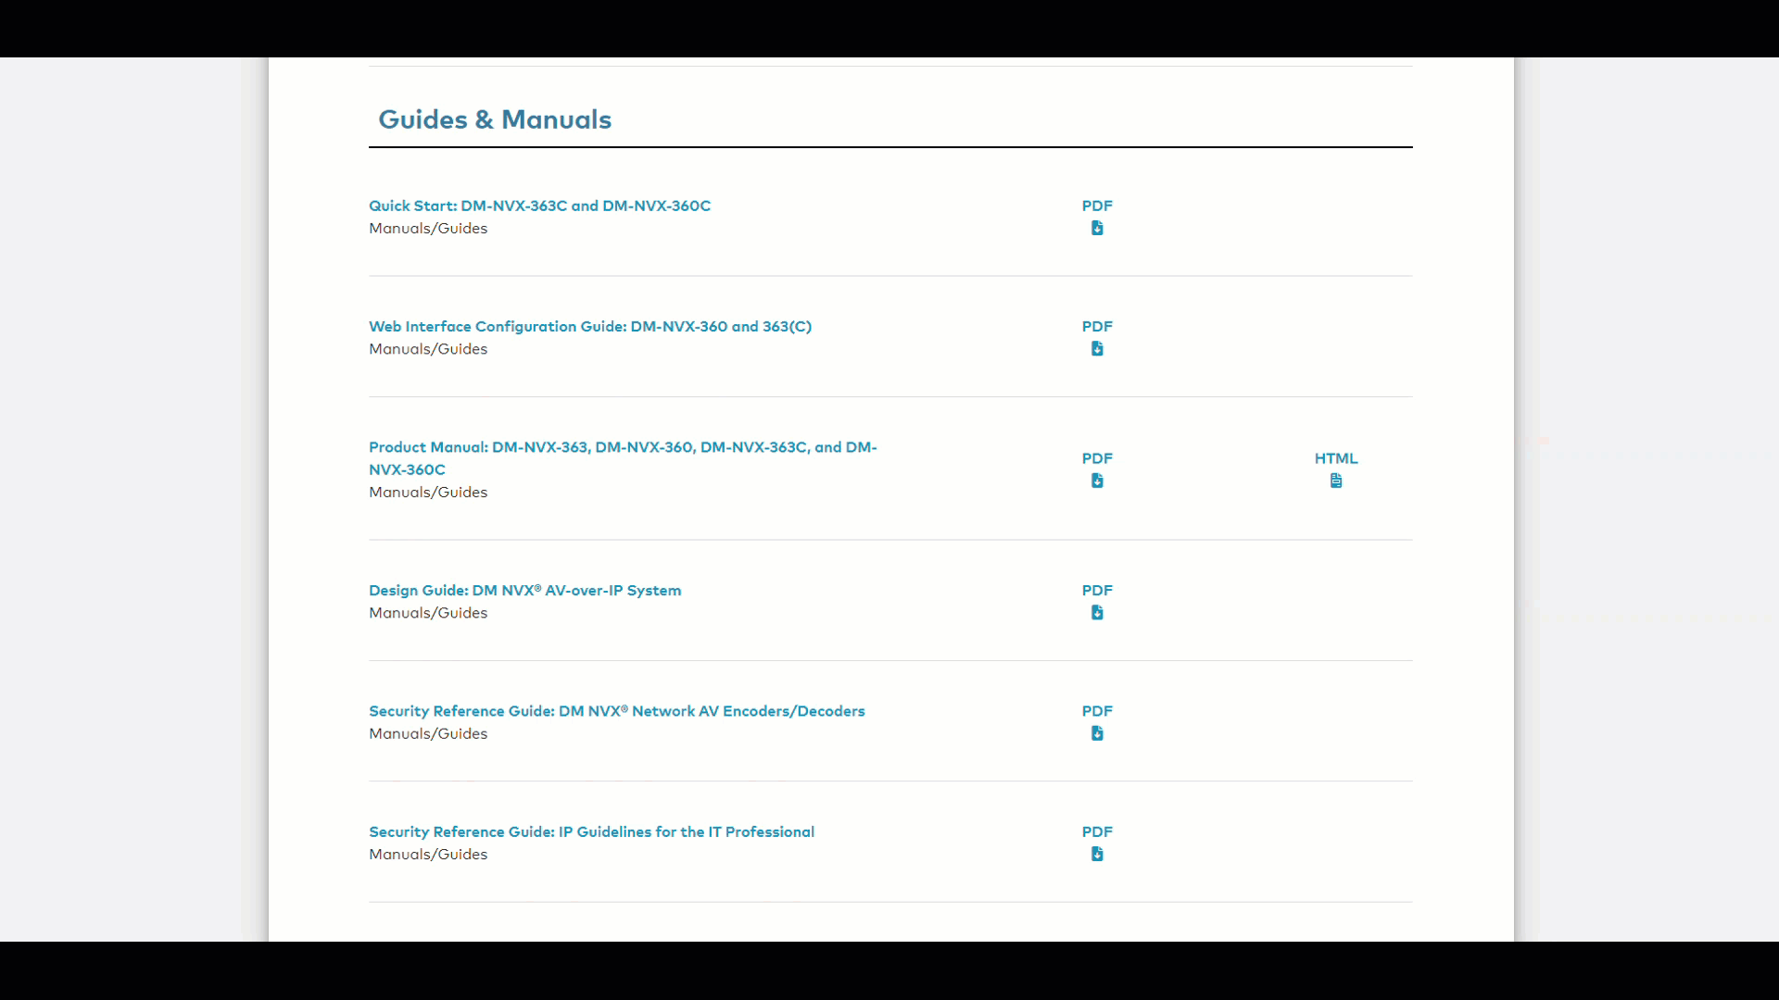Click the PDF icon for IP Guidelines guide
This screenshot has width=1779, height=1000.
tap(1096, 854)
